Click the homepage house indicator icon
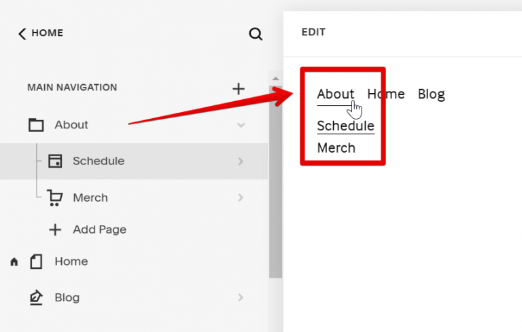This screenshot has height=332, width=522. click(x=14, y=262)
